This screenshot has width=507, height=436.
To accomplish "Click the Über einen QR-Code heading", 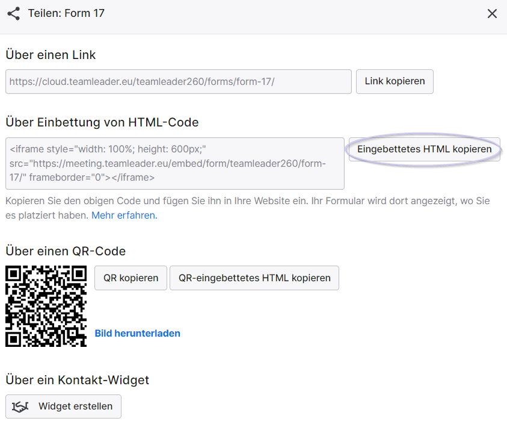I will pyautogui.click(x=66, y=251).
